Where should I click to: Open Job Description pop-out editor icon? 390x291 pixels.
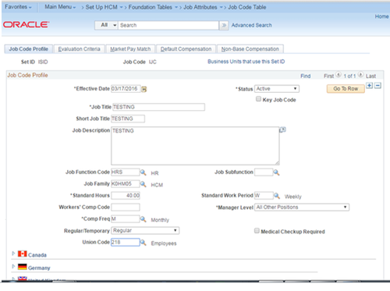tap(282, 130)
